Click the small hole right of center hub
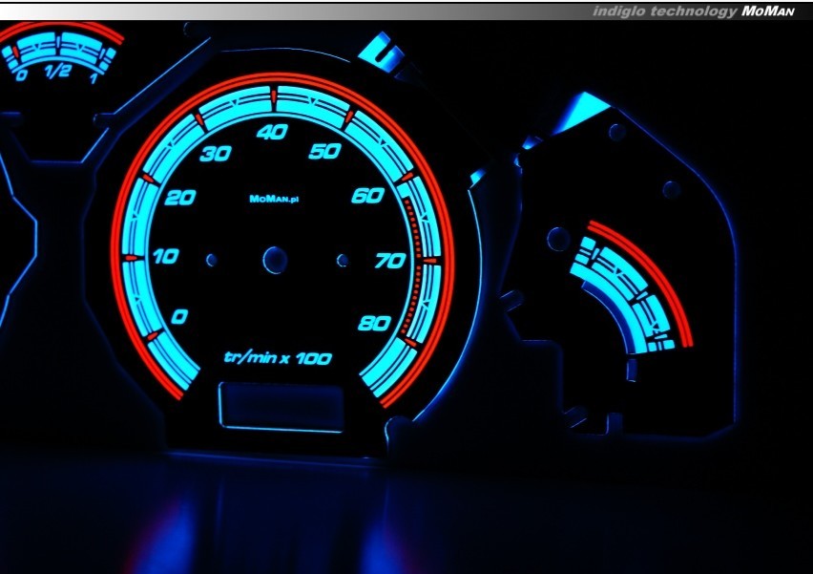 tap(342, 260)
